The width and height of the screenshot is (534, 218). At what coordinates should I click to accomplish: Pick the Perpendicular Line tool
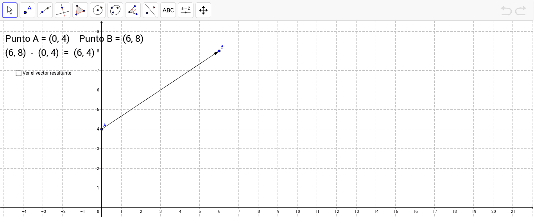[63, 10]
